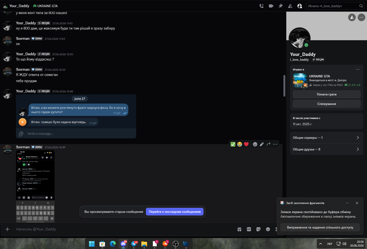The height and width of the screenshot is (249, 367).
Task: Open File Explorer from the taskbar
Action: (x=144, y=244)
